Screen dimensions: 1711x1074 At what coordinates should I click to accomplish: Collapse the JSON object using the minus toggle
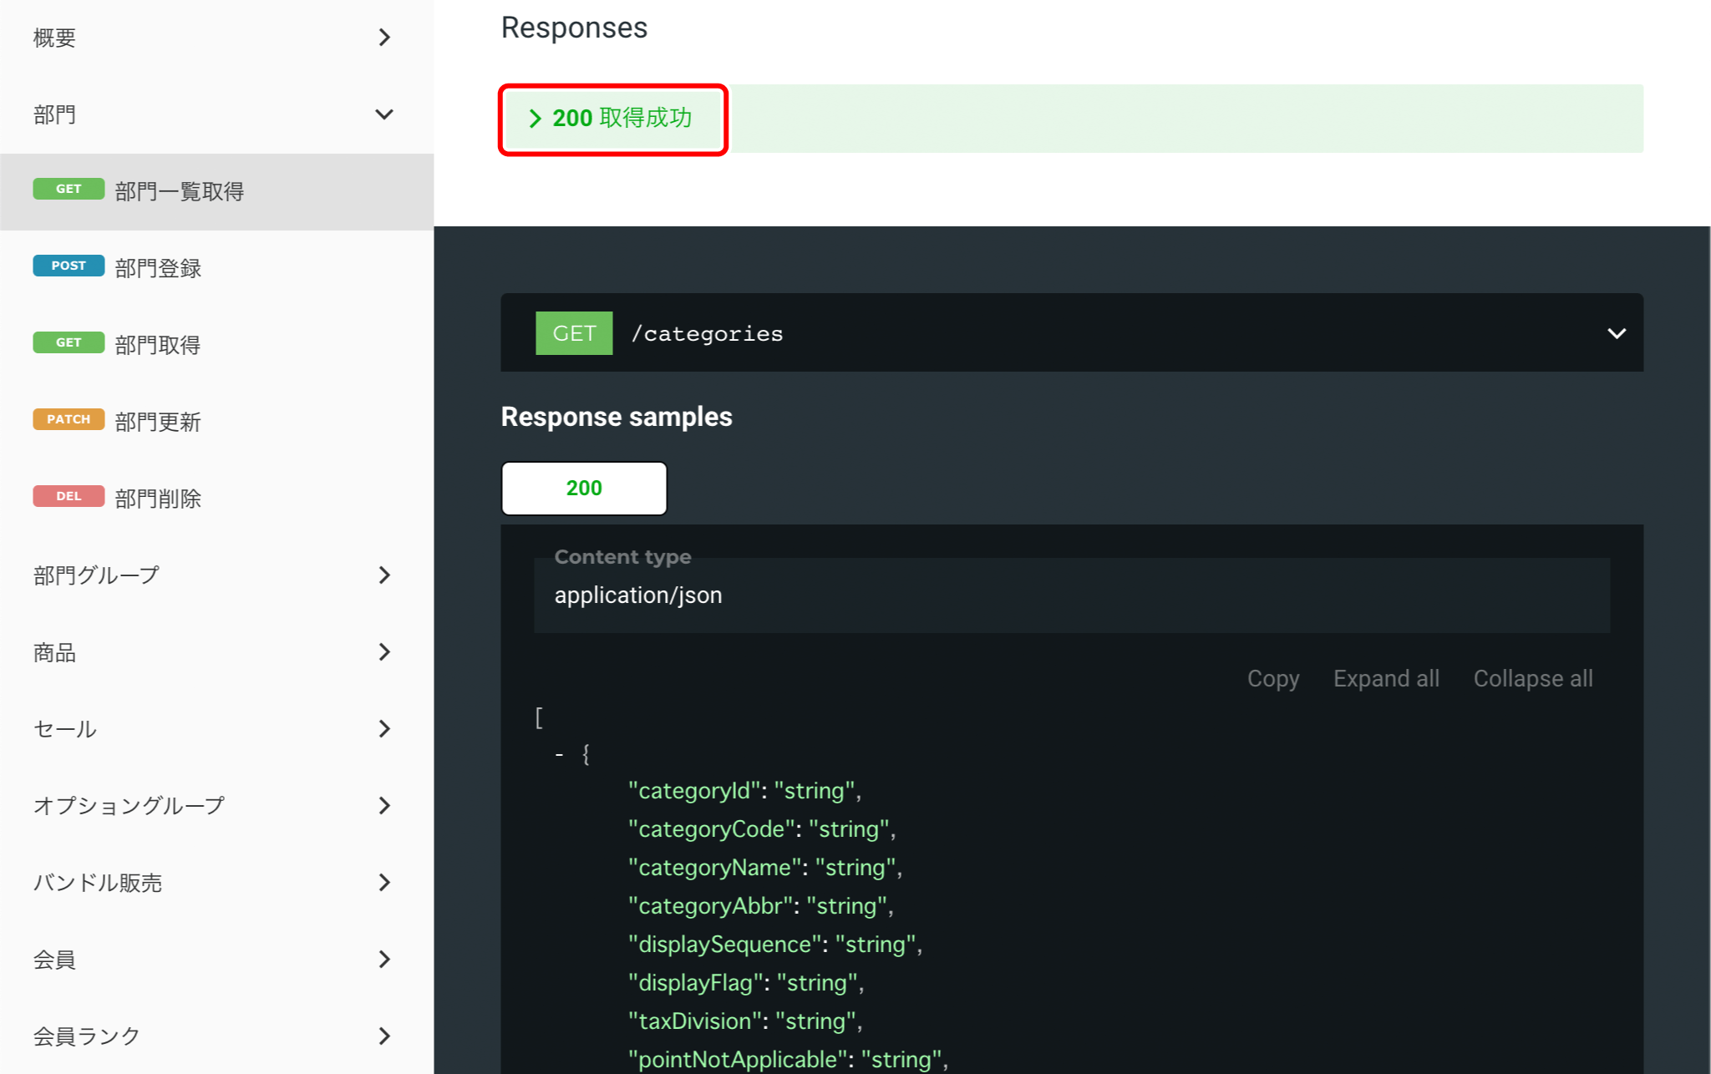[559, 753]
